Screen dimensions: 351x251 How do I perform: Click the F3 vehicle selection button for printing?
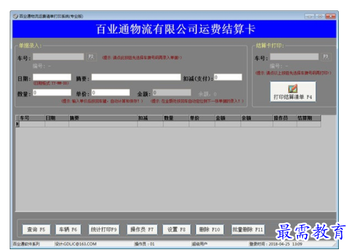pos(325,57)
